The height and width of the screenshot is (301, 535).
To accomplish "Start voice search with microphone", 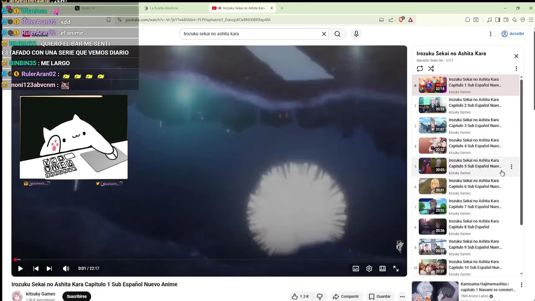I will coord(356,34).
